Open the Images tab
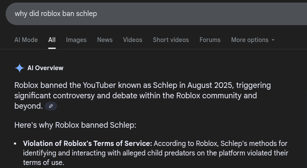Image resolution: width=307 pixels, height=168 pixels. click(76, 40)
